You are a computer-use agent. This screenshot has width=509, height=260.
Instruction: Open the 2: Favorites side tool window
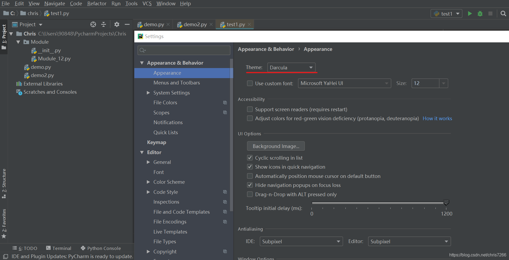pyautogui.click(x=4, y=223)
